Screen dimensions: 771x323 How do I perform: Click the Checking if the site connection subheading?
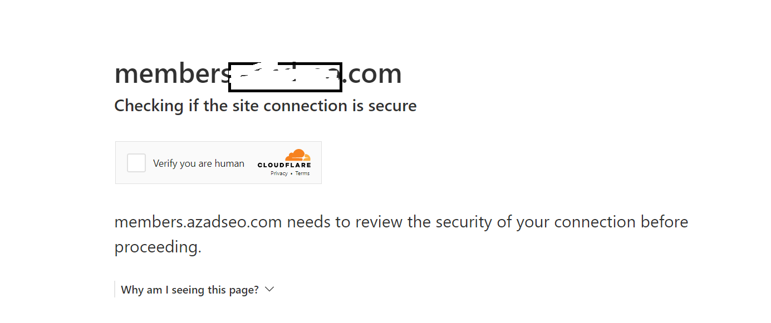pos(266,106)
